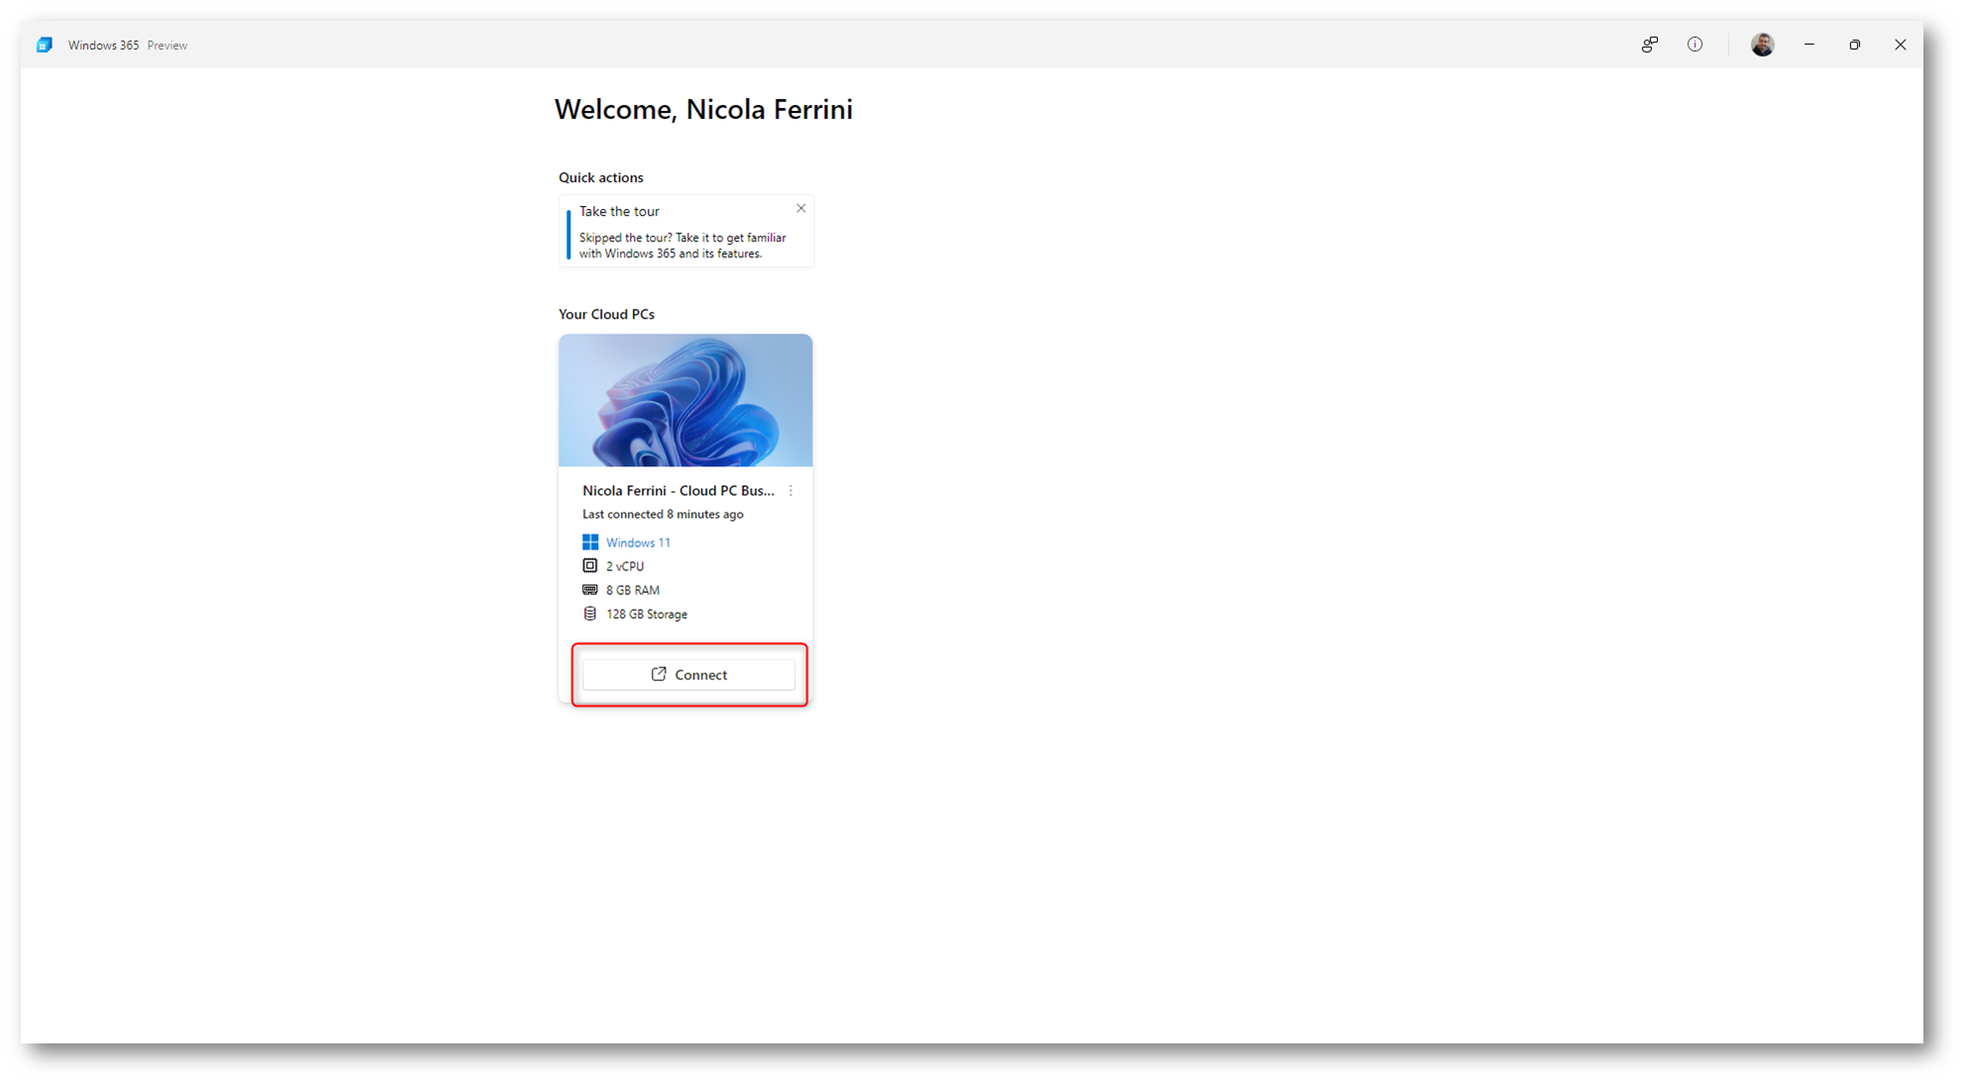Select the Nicola Ferrini Cloud PC title
Screen dimensions: 1965x1085
click(x=677, y=491)
